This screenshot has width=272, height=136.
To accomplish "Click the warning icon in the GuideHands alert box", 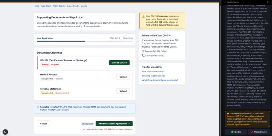I will point(228,113).
